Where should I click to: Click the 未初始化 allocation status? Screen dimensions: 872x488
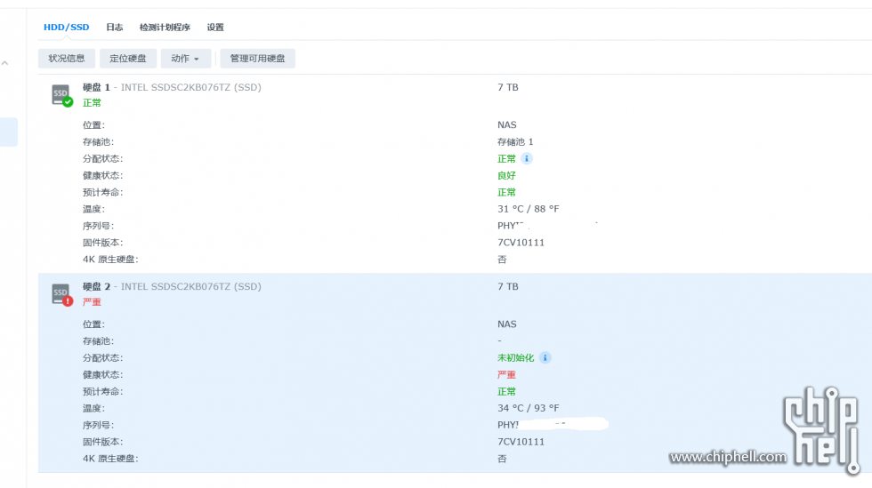pyautogui.click(x=515, y=358)
